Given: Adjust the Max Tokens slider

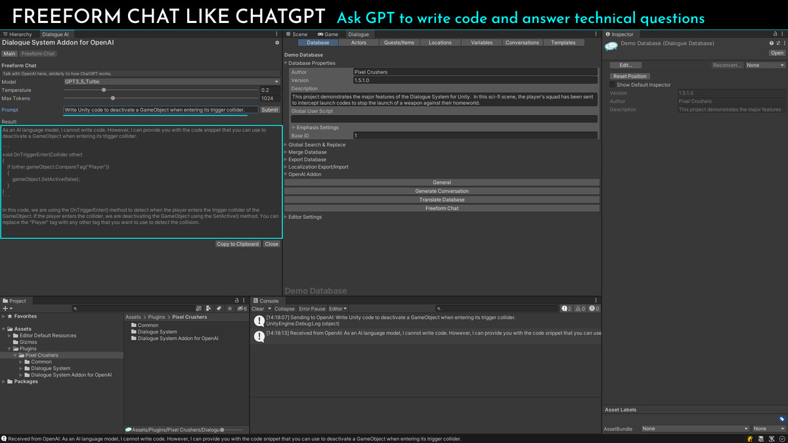Looking at the screenshot, I should click(x=113, y=98).
